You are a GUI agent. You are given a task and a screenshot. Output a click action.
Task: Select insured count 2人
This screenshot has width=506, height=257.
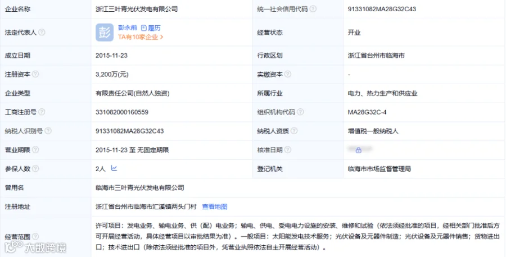(101, 169)
